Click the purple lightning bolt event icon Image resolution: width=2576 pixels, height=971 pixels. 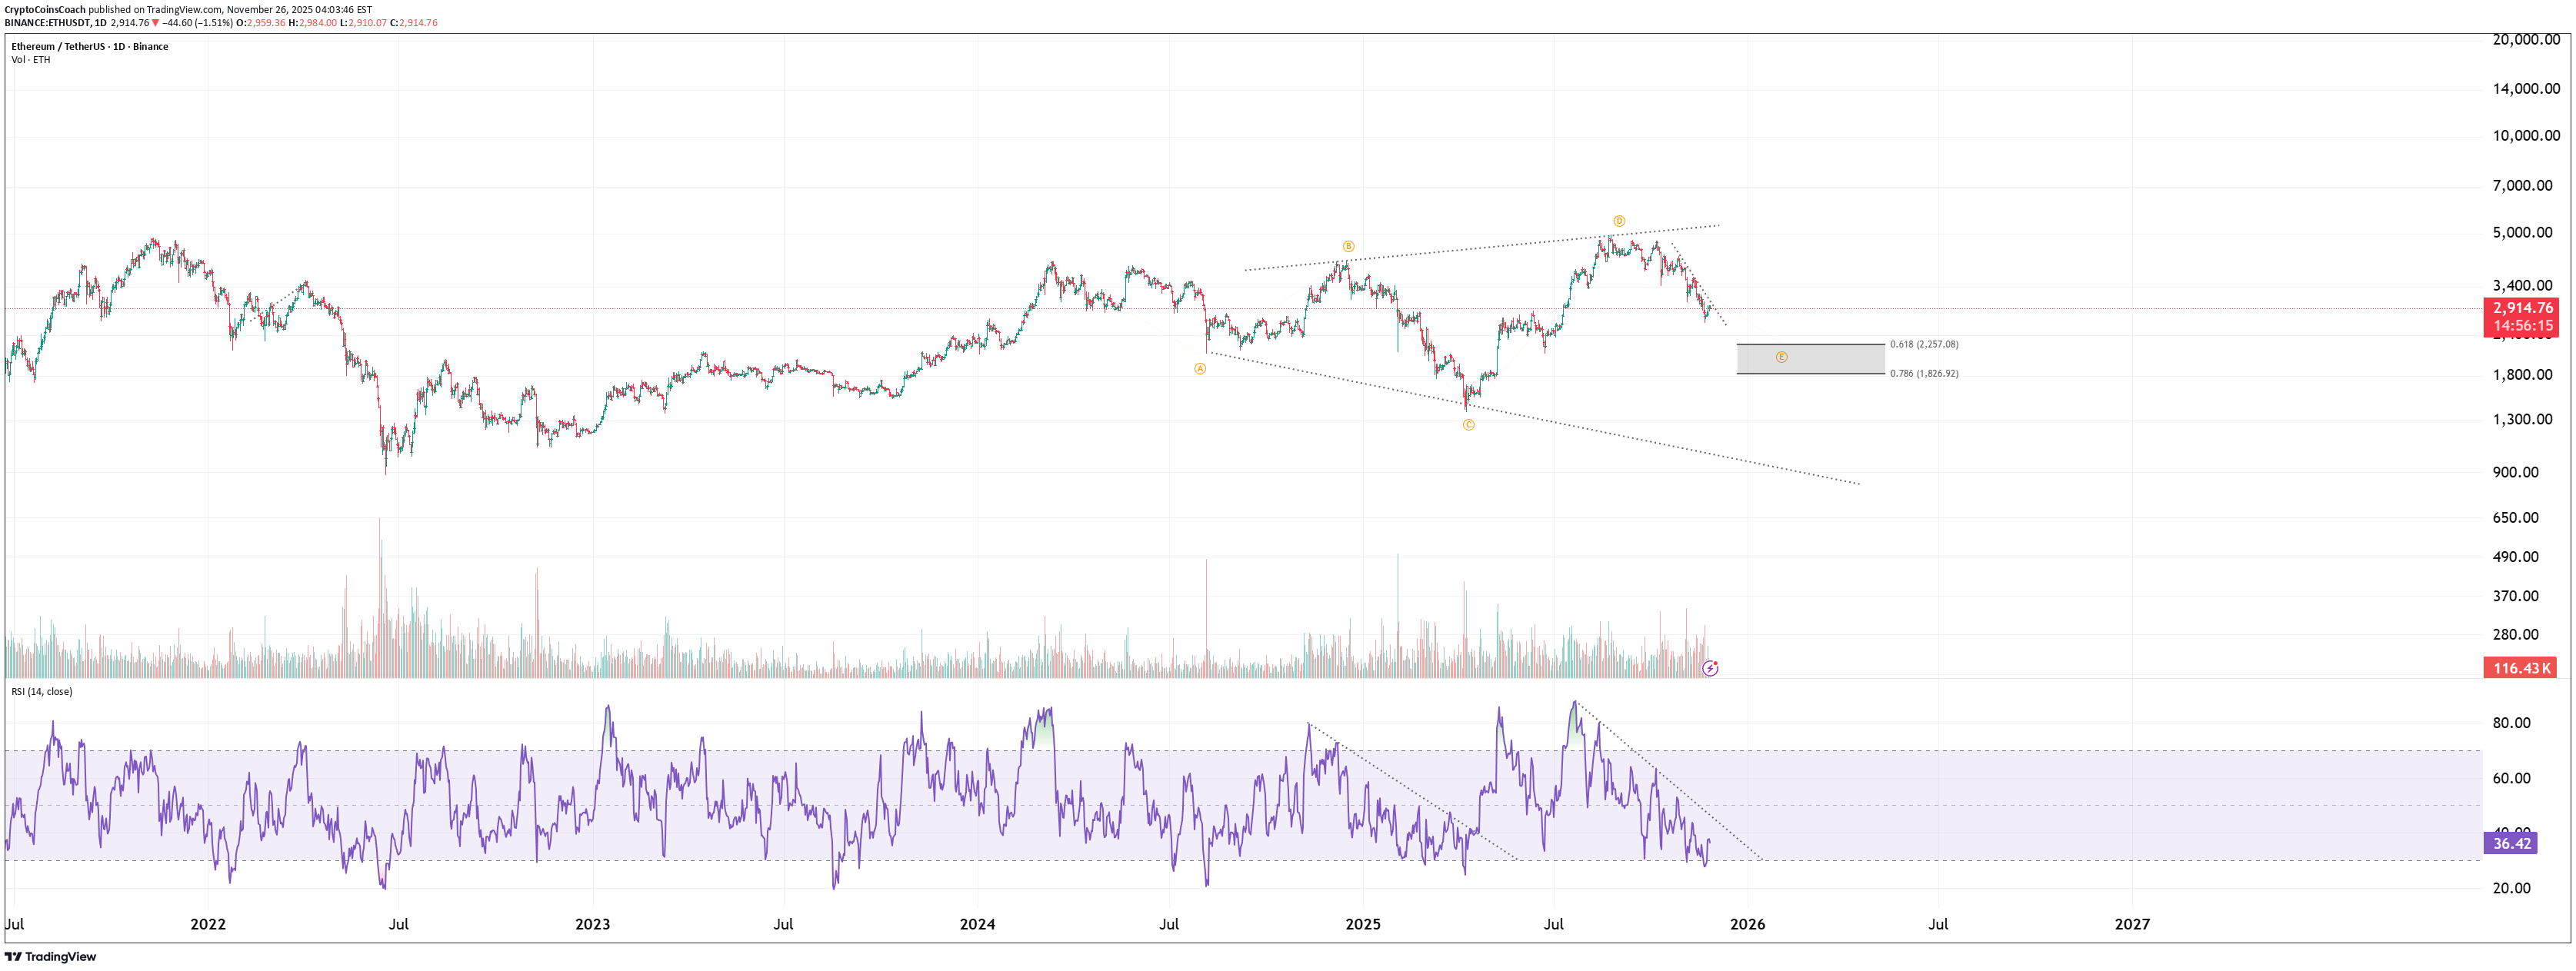click(1710, 668)
